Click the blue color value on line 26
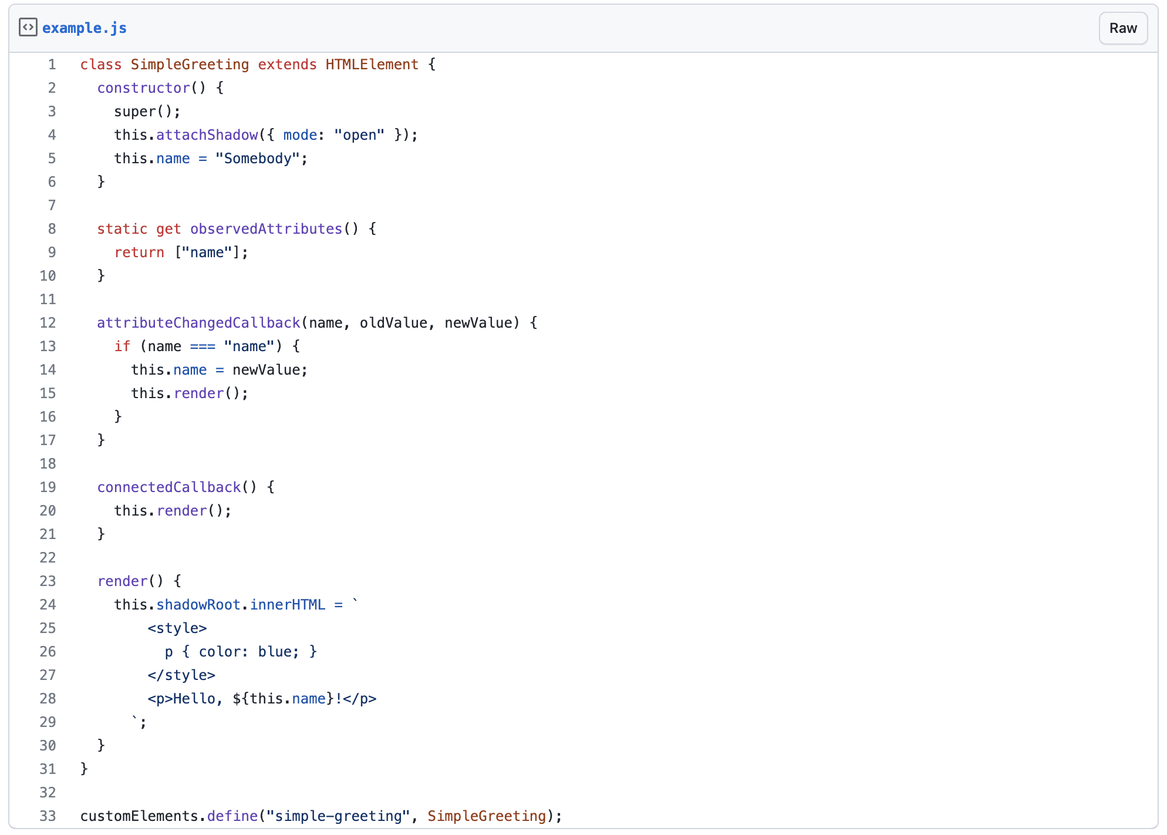Viewport: 1167px width, 835px height. tap(277, 651)
